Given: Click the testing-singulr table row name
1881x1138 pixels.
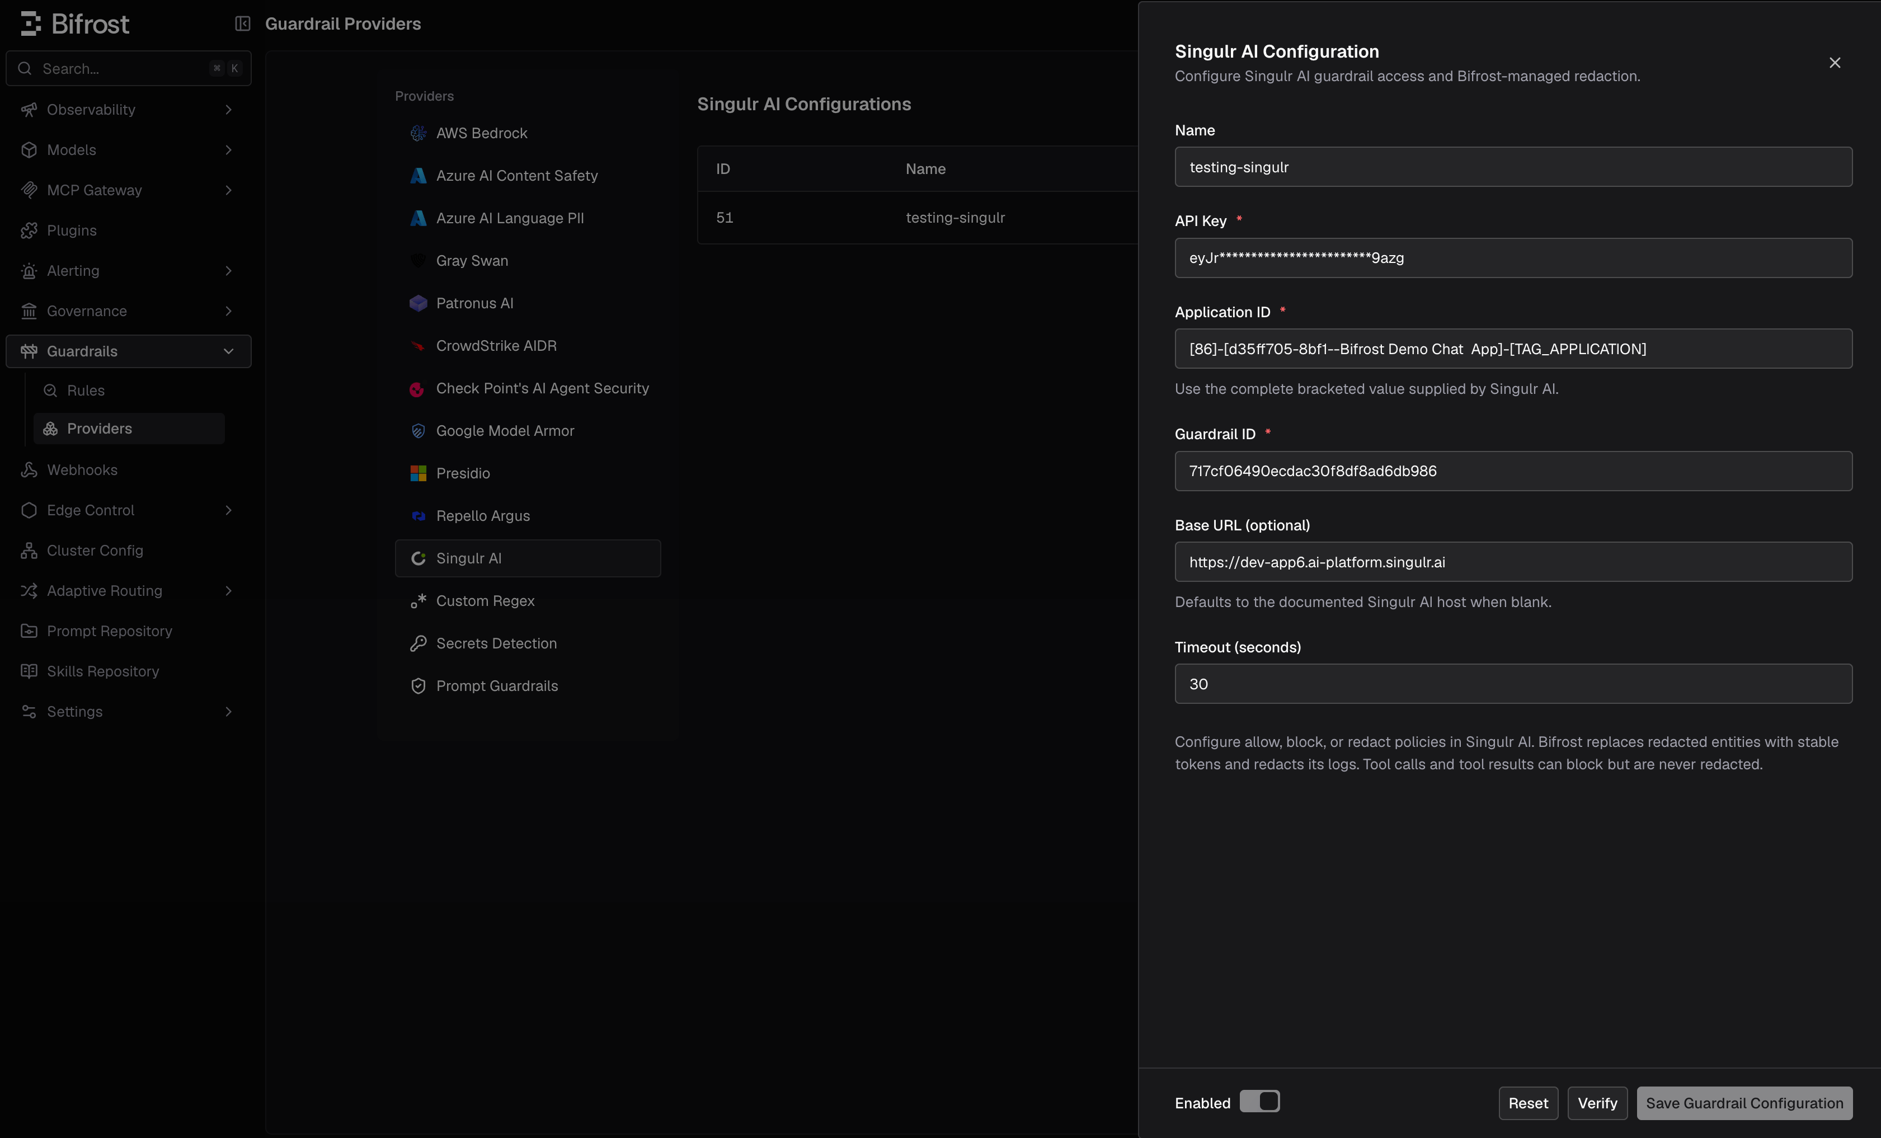Looking at the screenshot, I should (955, 218).
